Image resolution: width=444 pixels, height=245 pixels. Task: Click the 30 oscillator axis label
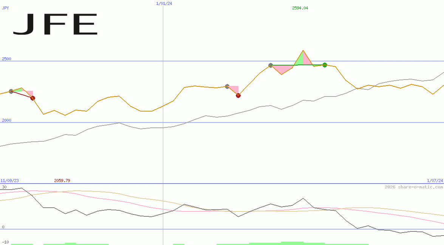(4, 187)
